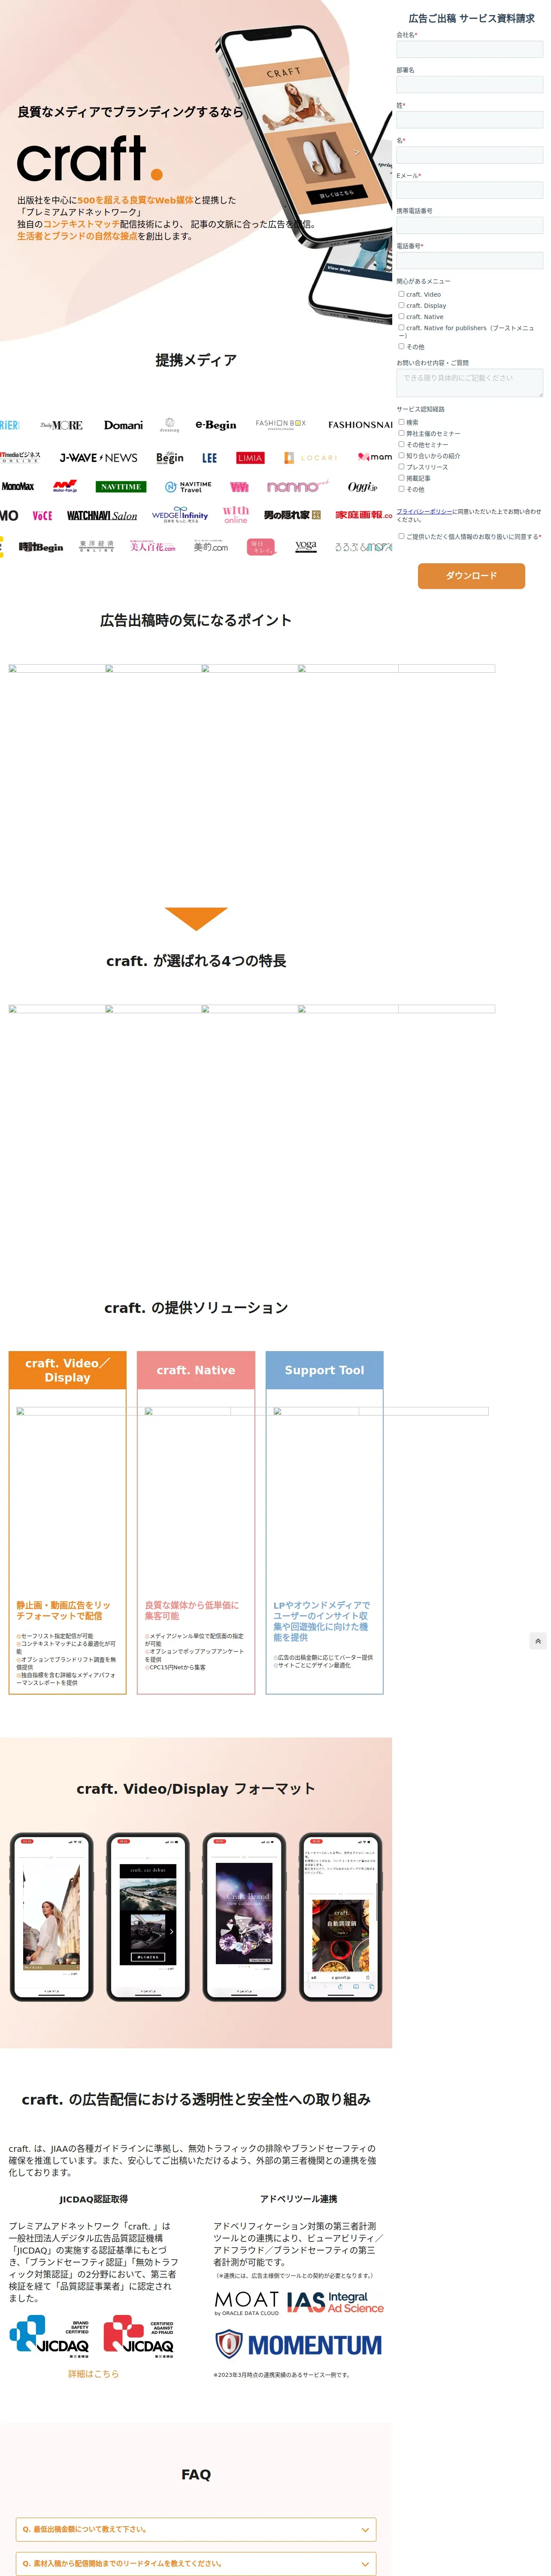Click the MonoMax logo

click(x=17, y=487)
